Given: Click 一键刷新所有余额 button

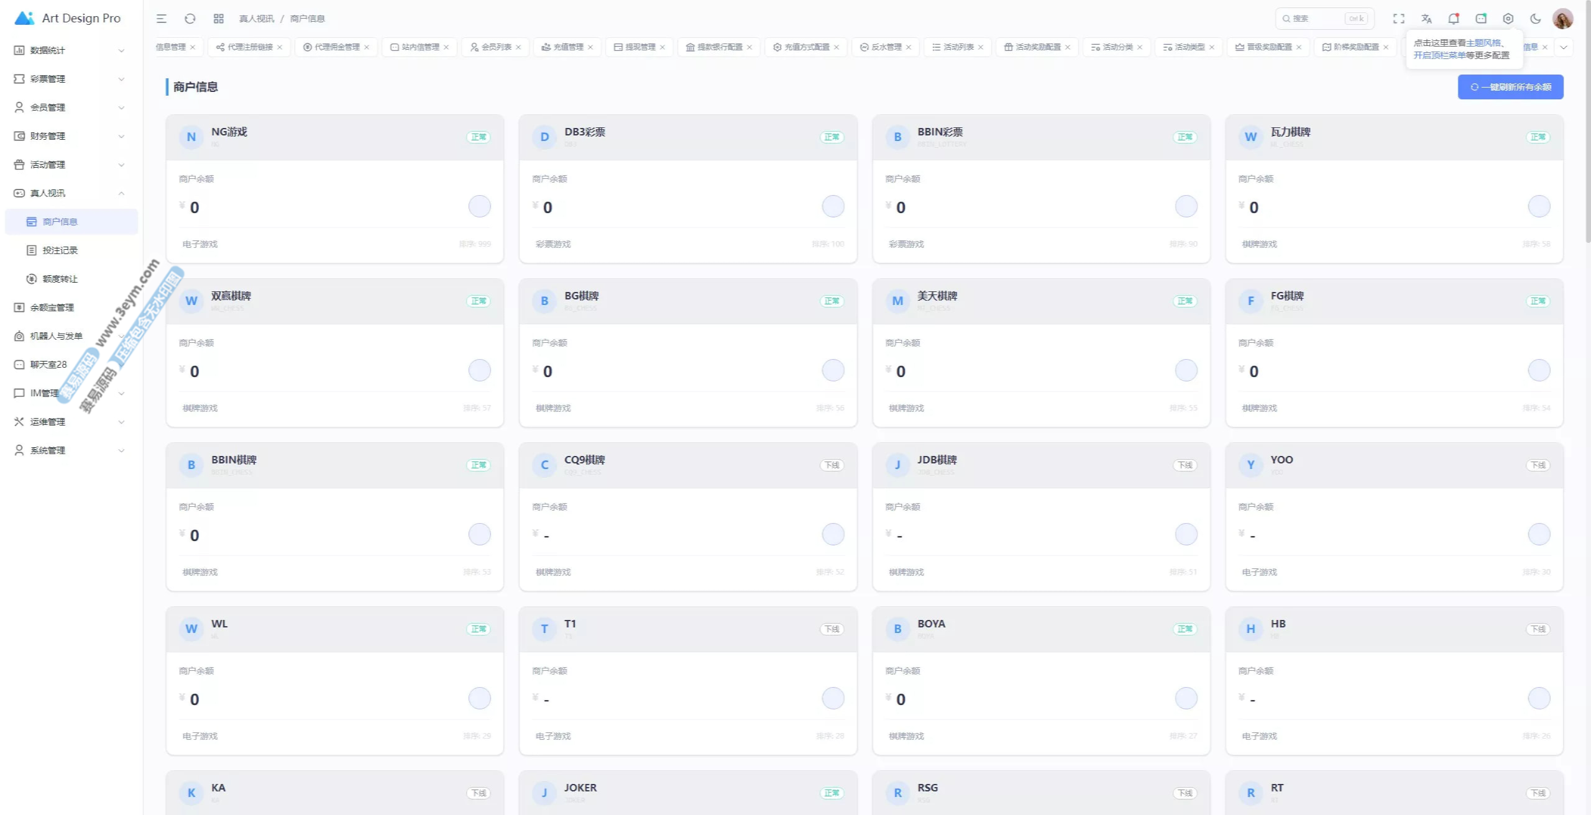Looking at the screenshot, I should (1510, 87).
